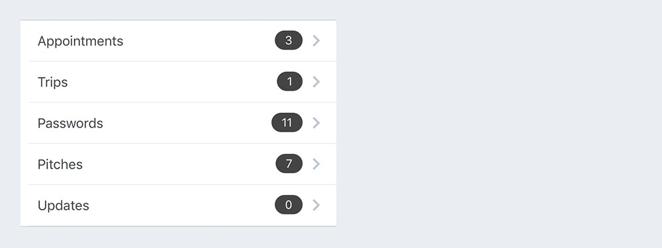Click the chevron arrow beside Pitches
Viewport: 662px width, 248px height.
(x=316, y=163)
